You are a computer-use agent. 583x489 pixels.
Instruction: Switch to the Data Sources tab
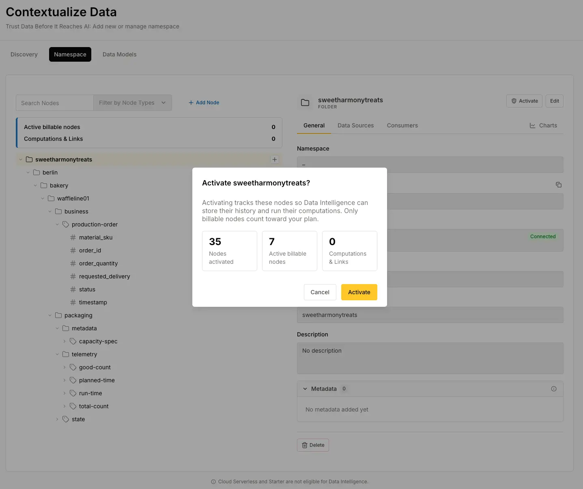click(356, 125)
